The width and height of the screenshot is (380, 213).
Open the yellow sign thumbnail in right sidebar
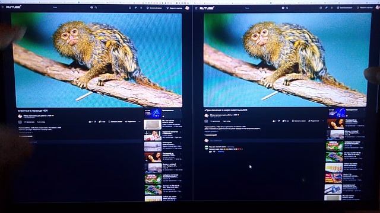pyautogui.click(x=334, y=167)
